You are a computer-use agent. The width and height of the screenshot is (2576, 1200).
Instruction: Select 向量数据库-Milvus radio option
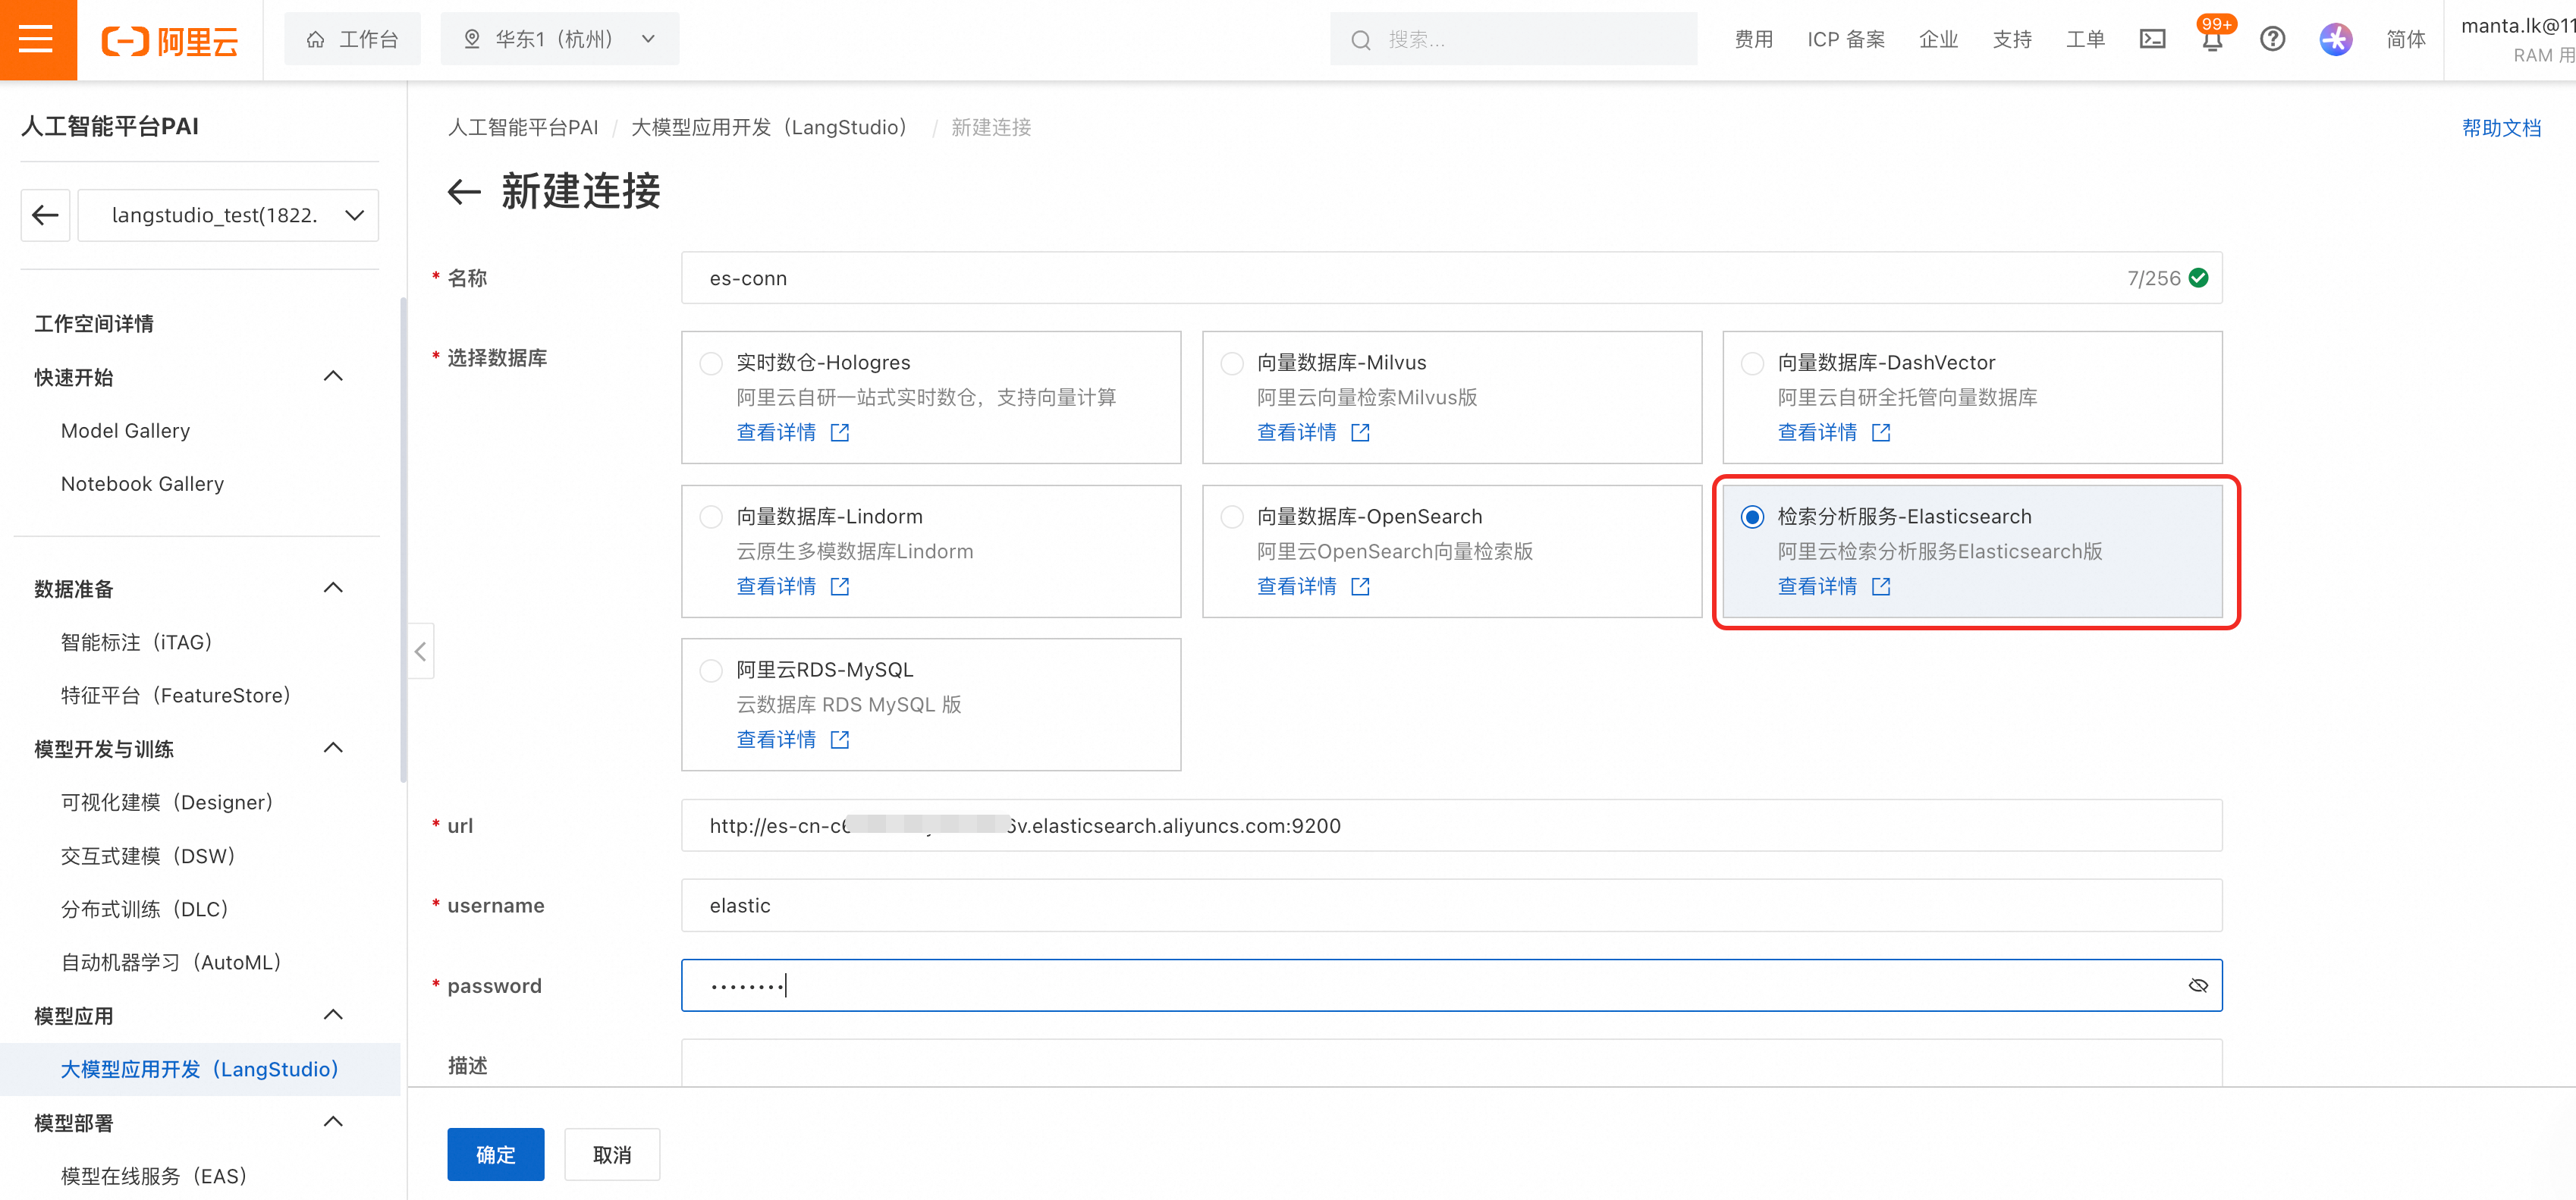pos(1232,363)
